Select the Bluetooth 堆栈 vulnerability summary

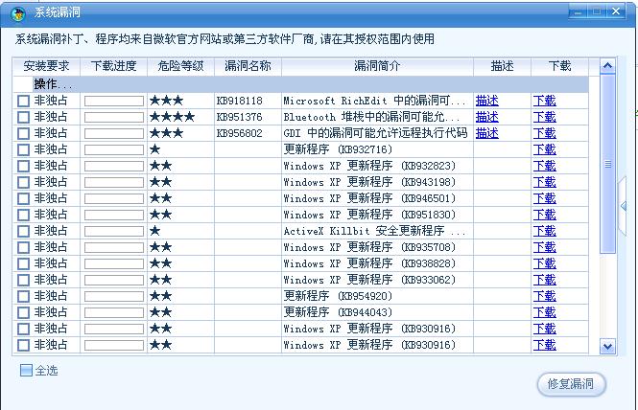371,117
